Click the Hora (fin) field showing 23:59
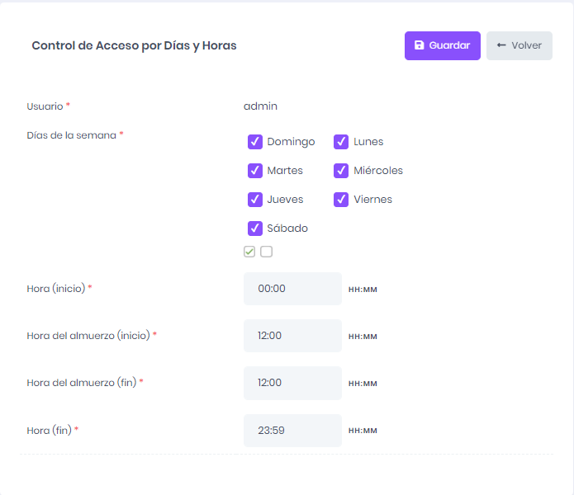The image size is (574, 495). [292, 430]
